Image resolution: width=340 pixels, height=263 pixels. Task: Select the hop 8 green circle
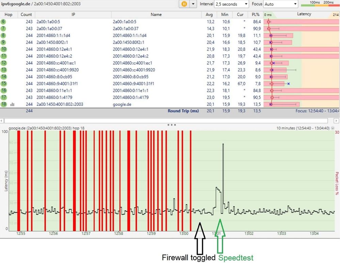(3, 35)
